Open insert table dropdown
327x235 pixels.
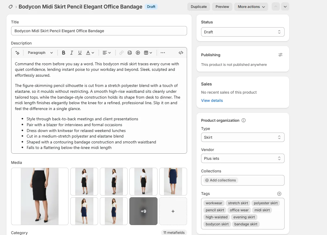tap(148, 53)
